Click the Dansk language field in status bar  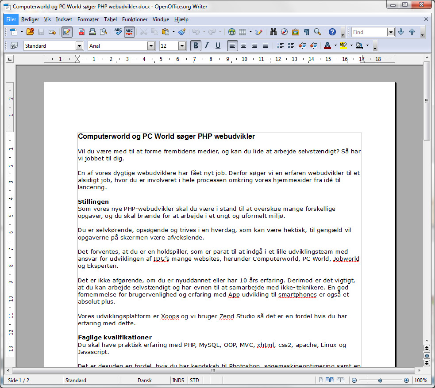point(145,380)
